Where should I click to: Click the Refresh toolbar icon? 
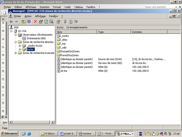(46, 22)
